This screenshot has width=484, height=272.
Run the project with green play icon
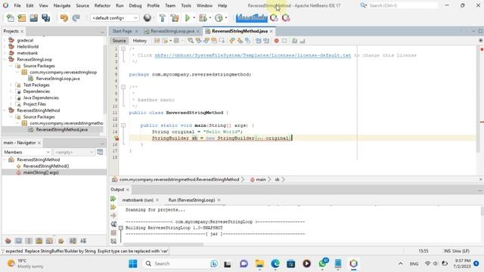tap(188, 18)
